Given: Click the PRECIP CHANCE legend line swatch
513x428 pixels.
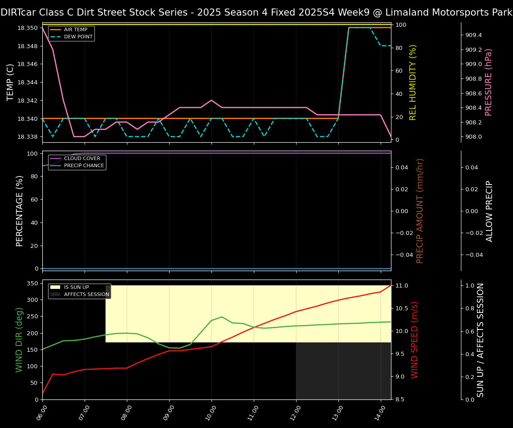Looking at the screenshot, I should pyautogui.click(x=56, y=166).
